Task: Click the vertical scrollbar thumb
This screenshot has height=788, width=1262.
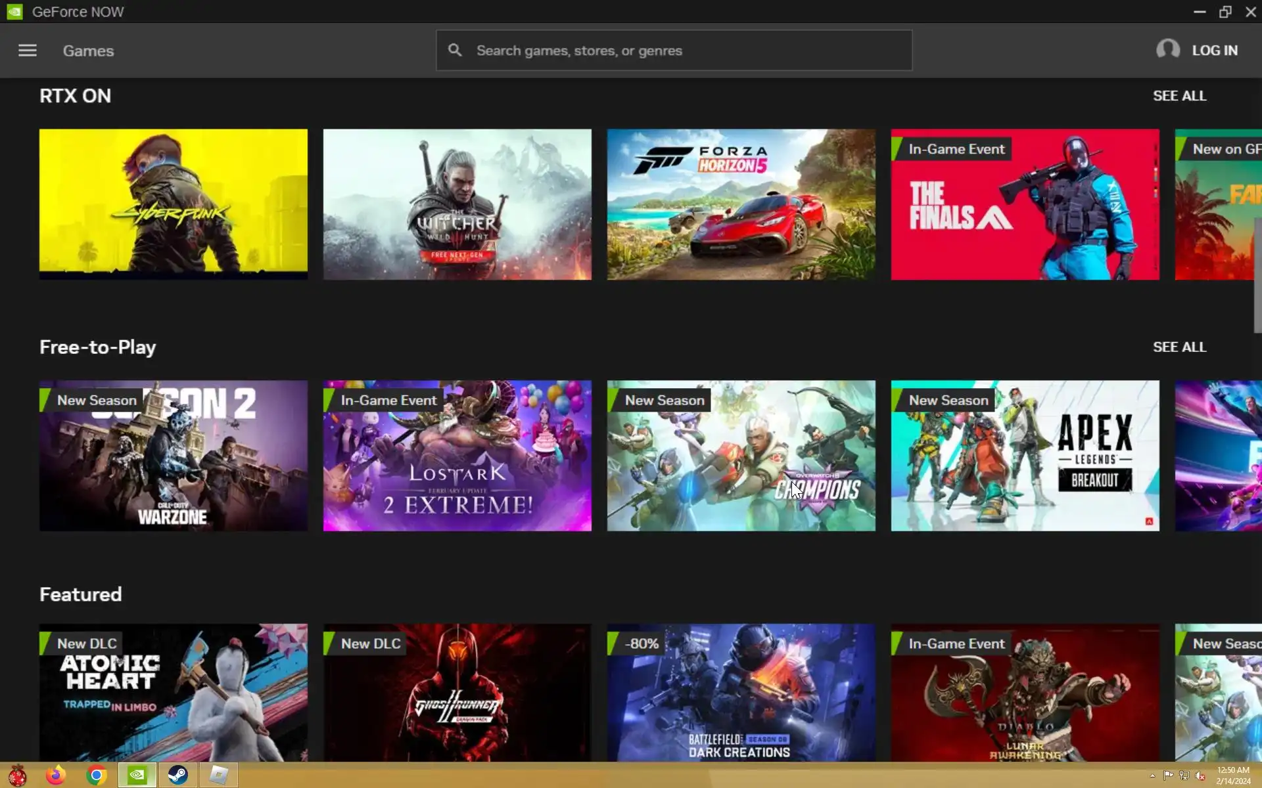Action: (x=1257, y=276)
